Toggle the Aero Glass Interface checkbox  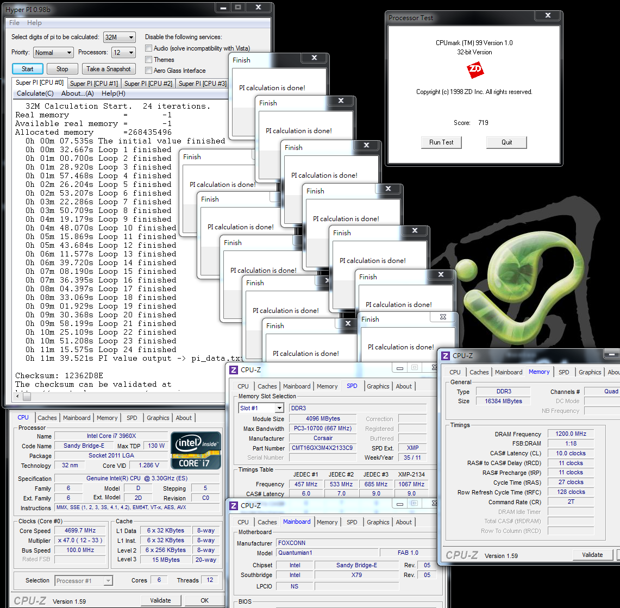click(x=149, y=71)
